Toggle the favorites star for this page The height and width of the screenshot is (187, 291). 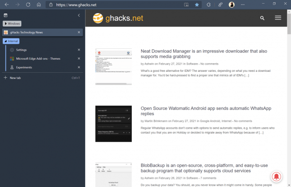click(x=197, y=5)
